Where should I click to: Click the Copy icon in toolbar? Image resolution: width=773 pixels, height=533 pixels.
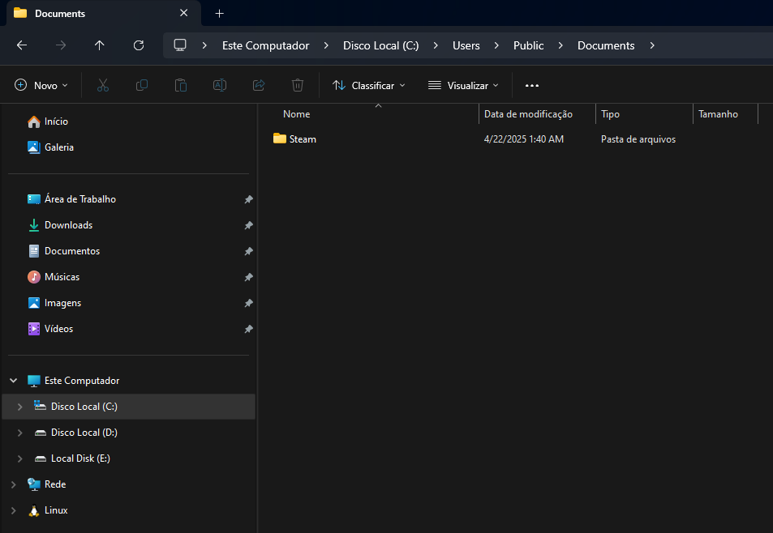point(142,85)
